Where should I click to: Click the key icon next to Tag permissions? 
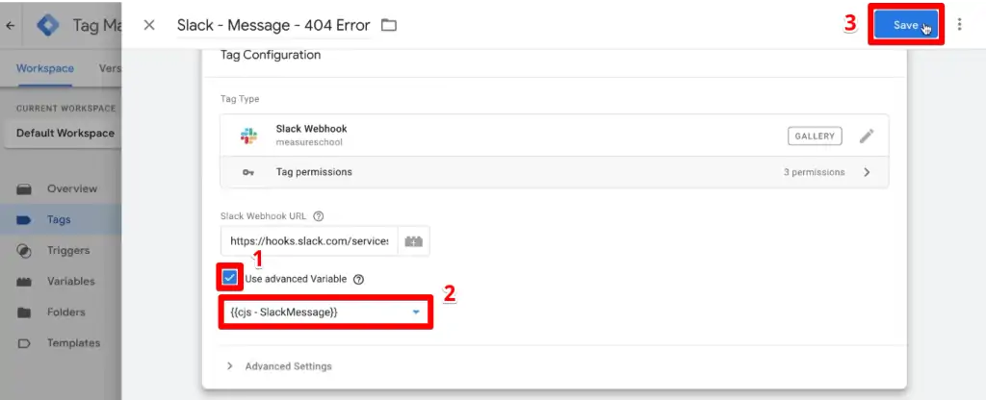[x=248, y=172]
